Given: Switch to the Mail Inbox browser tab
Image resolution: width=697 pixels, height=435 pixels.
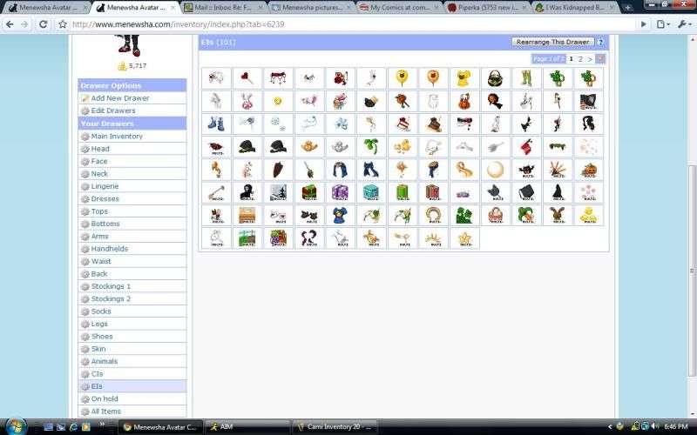Looking at the screenshot, I should point(223,8).
